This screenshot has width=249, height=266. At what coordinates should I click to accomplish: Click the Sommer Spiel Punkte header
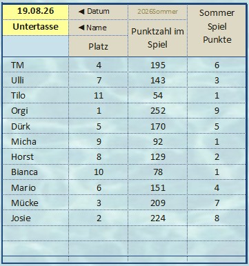[x=217, y=26]
